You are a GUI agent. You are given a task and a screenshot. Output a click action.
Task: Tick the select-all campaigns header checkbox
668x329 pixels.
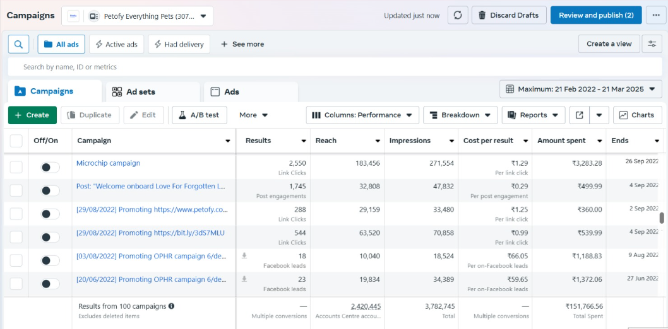coord(16,141)
